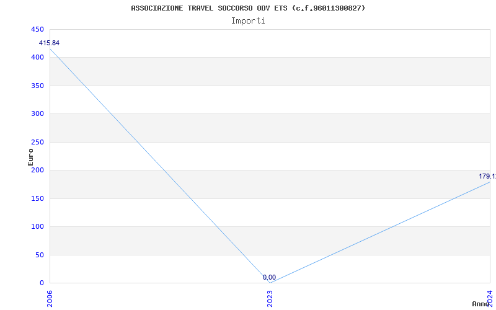The height and width of the screenshot is (310, 496).
Task: Click the 150 y-axis tick label
Action: pos(37,198)
